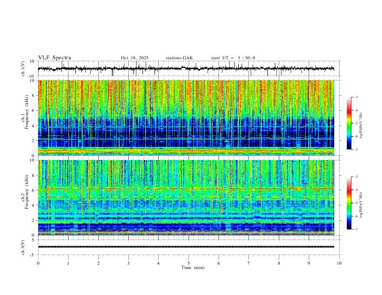The image size is (382, 295).
Task: Click the 'Time (min)' axis title
Action: click(193, 268)
